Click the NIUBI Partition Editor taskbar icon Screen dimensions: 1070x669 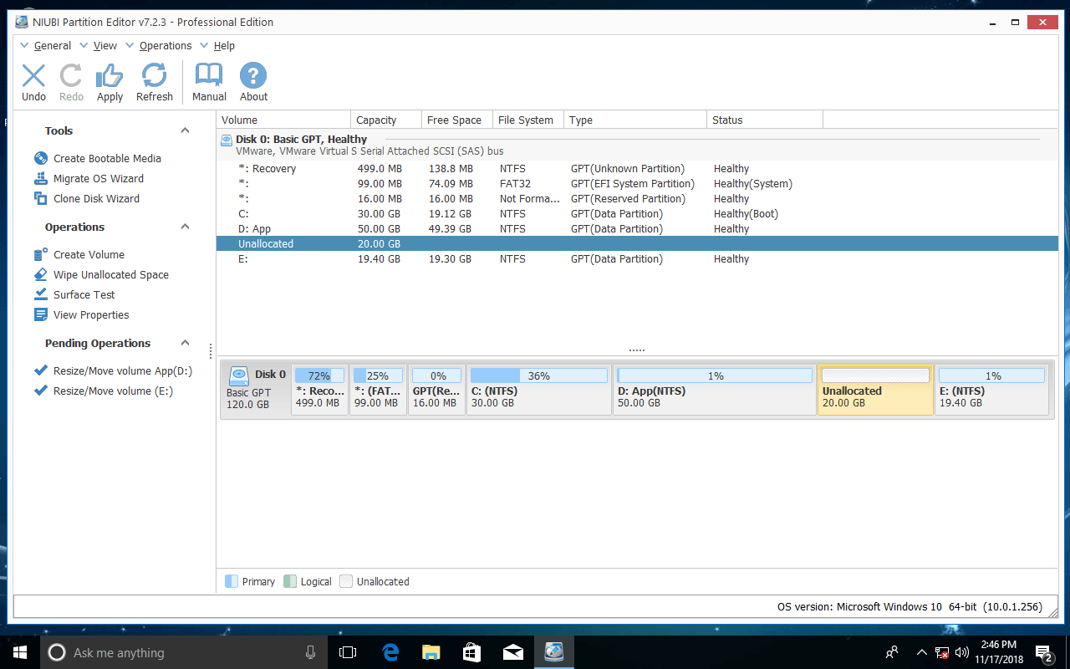553,652
